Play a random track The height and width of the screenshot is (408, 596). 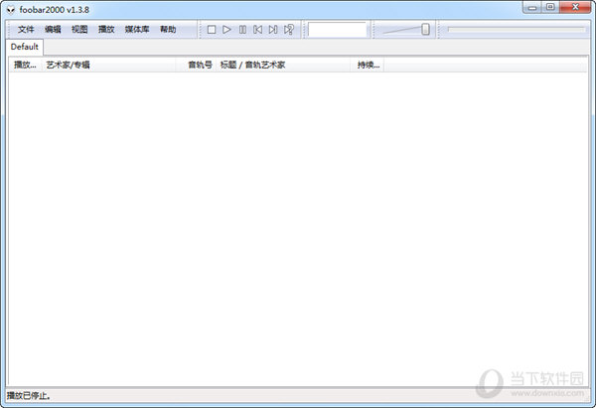289,30
